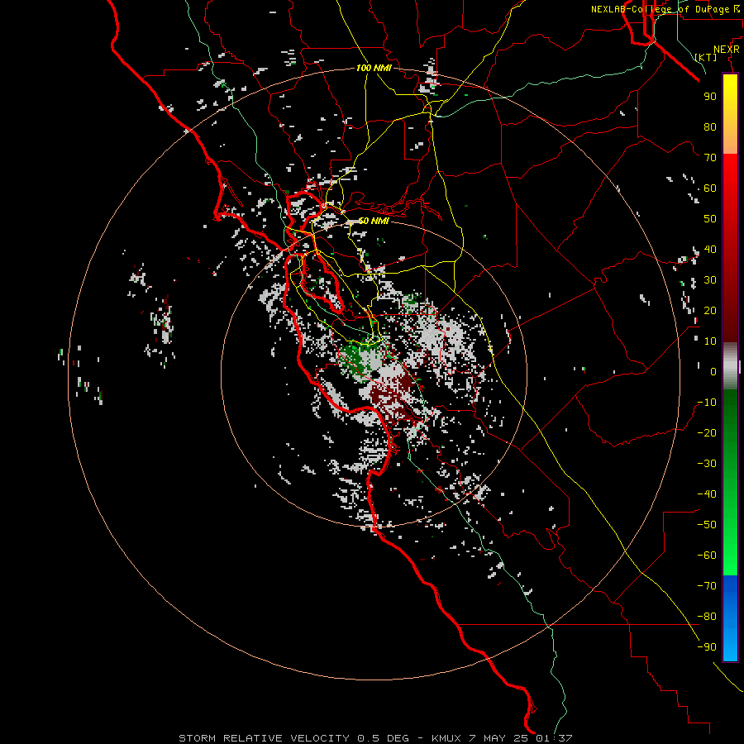
Task: Select the -90 value on velocity scale
Action: [707, 647]
